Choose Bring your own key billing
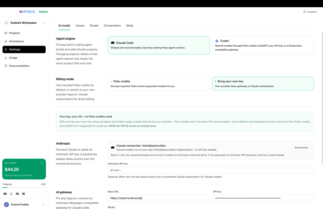The image size is (323, 209). (x=263, y=84)
